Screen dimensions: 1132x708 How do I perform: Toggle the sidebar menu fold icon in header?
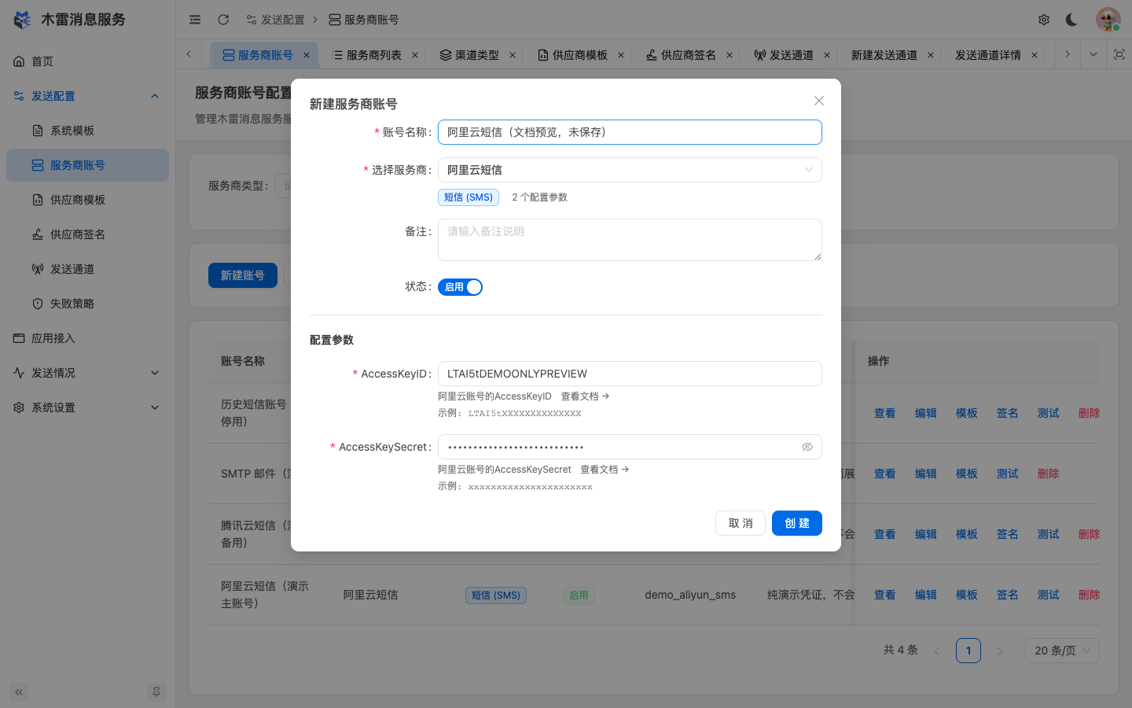[195, 20]
